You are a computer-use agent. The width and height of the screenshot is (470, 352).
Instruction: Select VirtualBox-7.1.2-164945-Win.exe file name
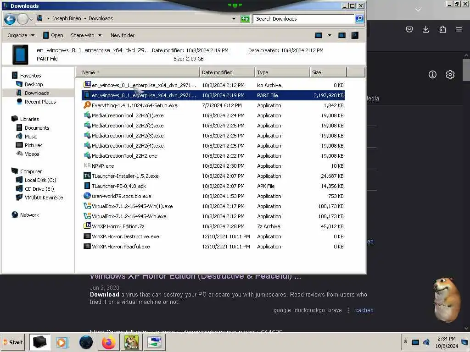(129, 216)
